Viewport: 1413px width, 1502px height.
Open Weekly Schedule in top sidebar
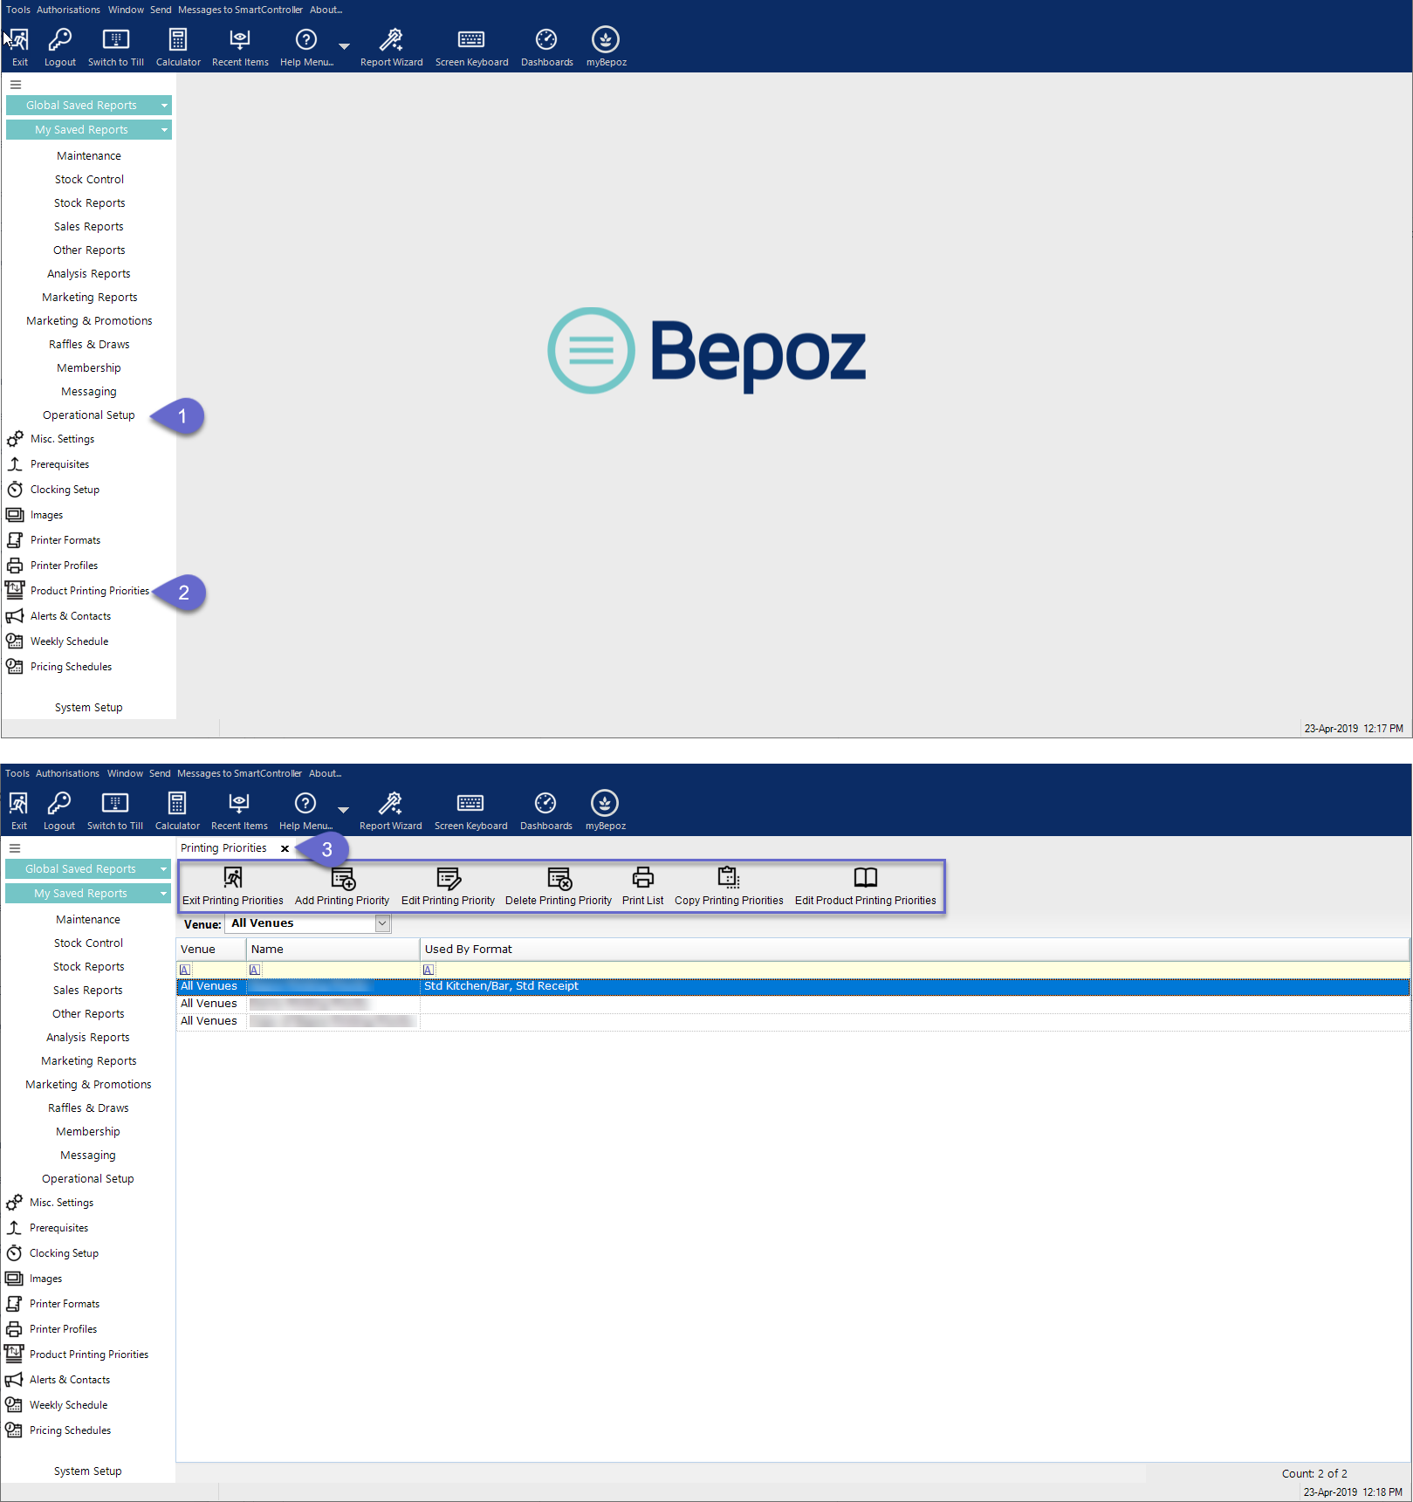coord(70,641)
